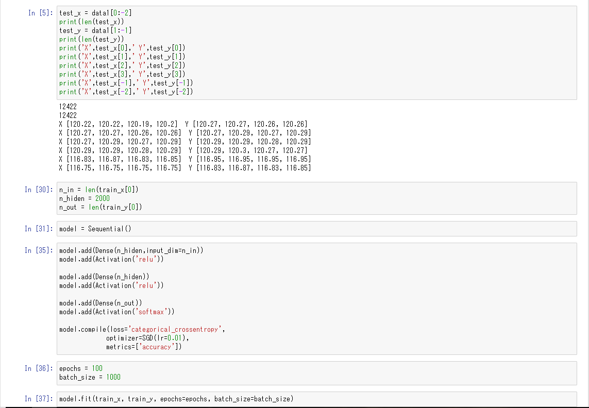Screen dimensions: 589x408
Task: Select the In [35] prompt label
Action: 38,250
